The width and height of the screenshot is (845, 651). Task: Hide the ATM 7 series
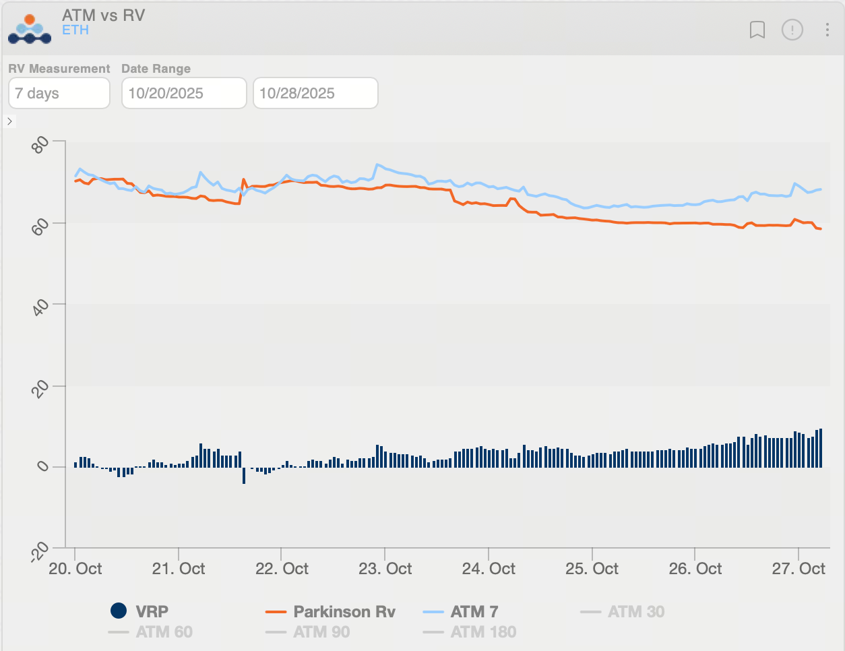(474, 611)
